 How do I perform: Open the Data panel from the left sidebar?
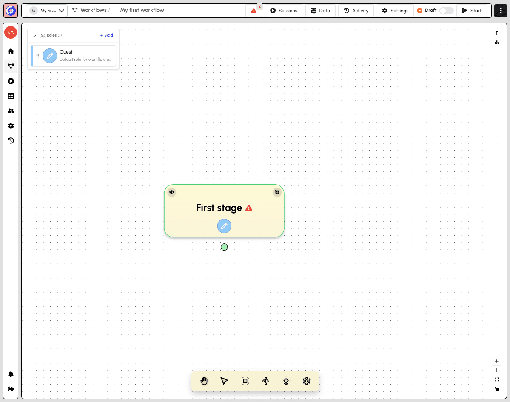coord(11,96)
